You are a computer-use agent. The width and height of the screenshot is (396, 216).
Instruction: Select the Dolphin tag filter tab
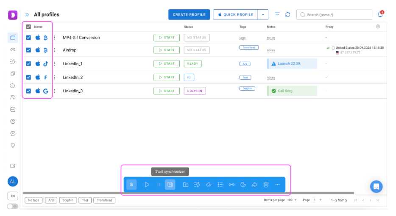click(68, 200)
